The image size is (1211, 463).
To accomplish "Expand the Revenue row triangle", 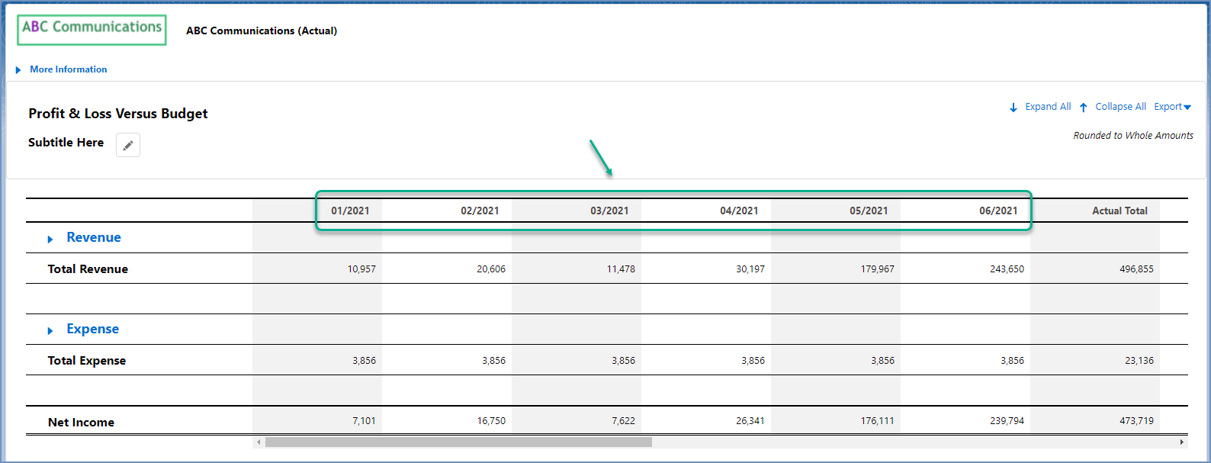I will [x=50, y=240].
